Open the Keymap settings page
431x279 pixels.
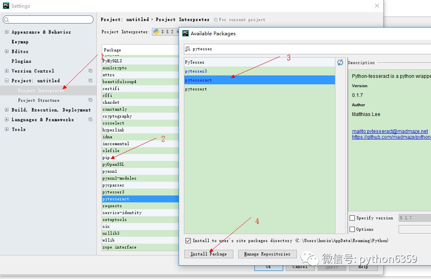pyautogui.click(x=20, y=42)
